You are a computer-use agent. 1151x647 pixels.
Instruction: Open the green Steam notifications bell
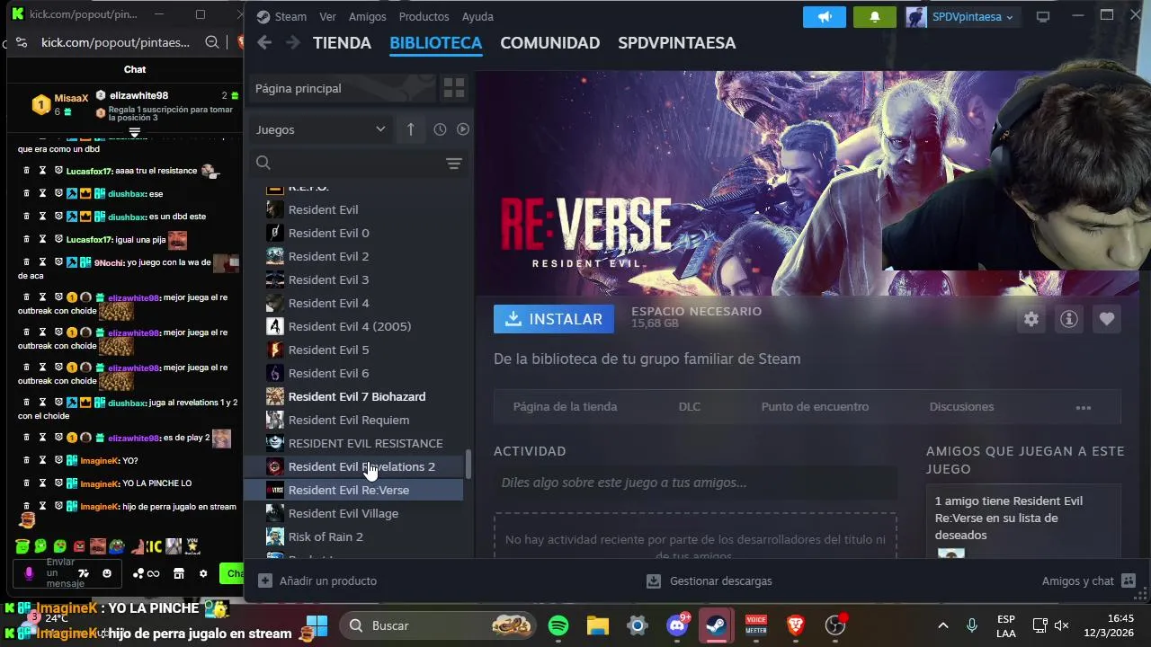pyautogui.click(x=874, y=16)
